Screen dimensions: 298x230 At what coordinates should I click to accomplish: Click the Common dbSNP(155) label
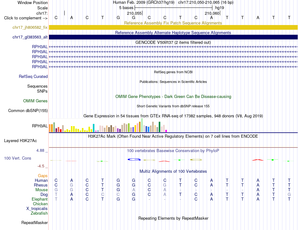[28, 110]
